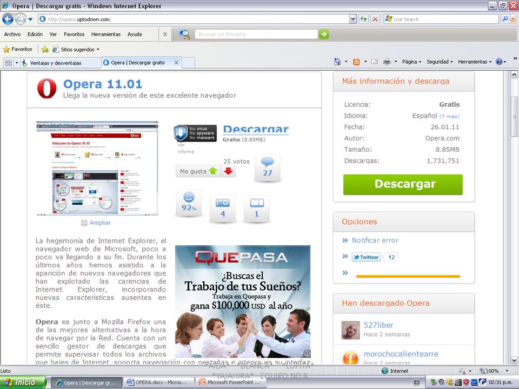Open the Help question mark icon
The width and height of the screenshot is (519, 389).
[499, 62]
